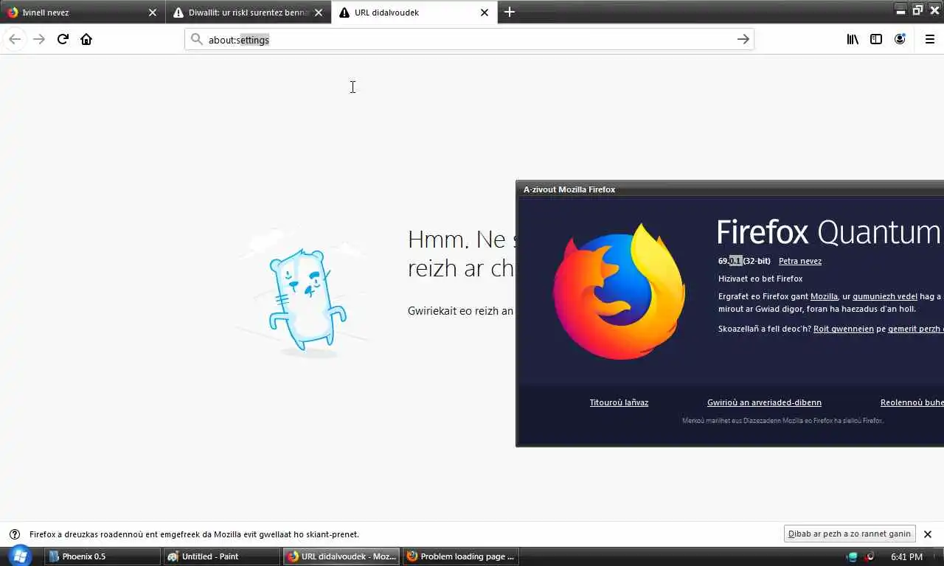Open 'Gwirioù an arveriaded-dibenn' link

764,402
